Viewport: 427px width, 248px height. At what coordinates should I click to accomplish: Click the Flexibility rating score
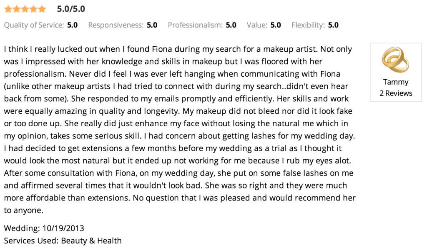333,25
